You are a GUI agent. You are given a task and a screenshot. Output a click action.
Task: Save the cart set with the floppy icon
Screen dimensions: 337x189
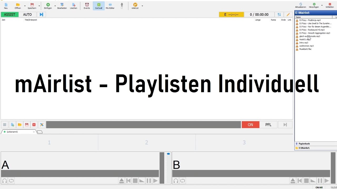pyautogui.click(x=27, y=125)
